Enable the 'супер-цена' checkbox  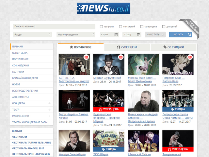142,26
